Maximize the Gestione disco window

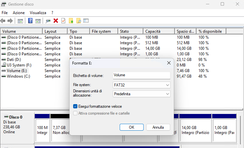tap(222, 4)
